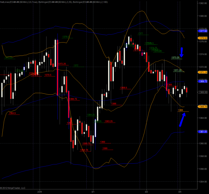Select the red 1359.75 NetLine label
This screenshot has height=194, width=209.
pos(86,144)
